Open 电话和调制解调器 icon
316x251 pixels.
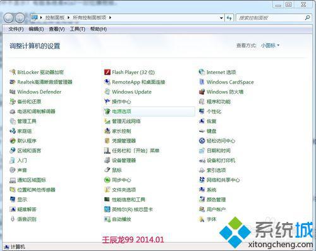[13, 111]
